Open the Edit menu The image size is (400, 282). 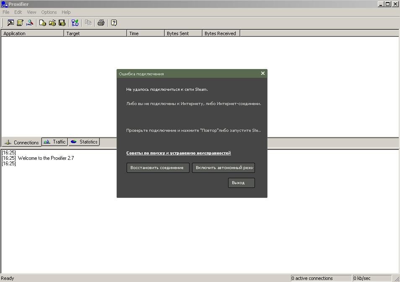pyautogui.click(x=18, y=12)
